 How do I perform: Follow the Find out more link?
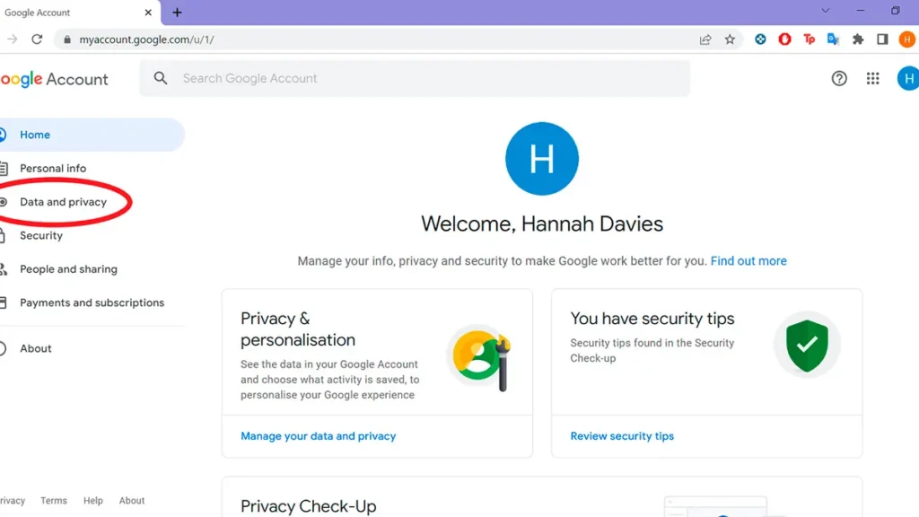pos(748,261)
